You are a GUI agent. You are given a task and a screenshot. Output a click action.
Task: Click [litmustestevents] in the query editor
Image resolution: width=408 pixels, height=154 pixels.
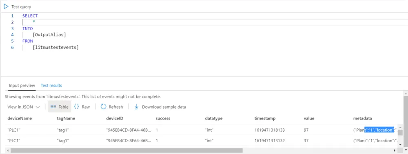click(55, 48)
